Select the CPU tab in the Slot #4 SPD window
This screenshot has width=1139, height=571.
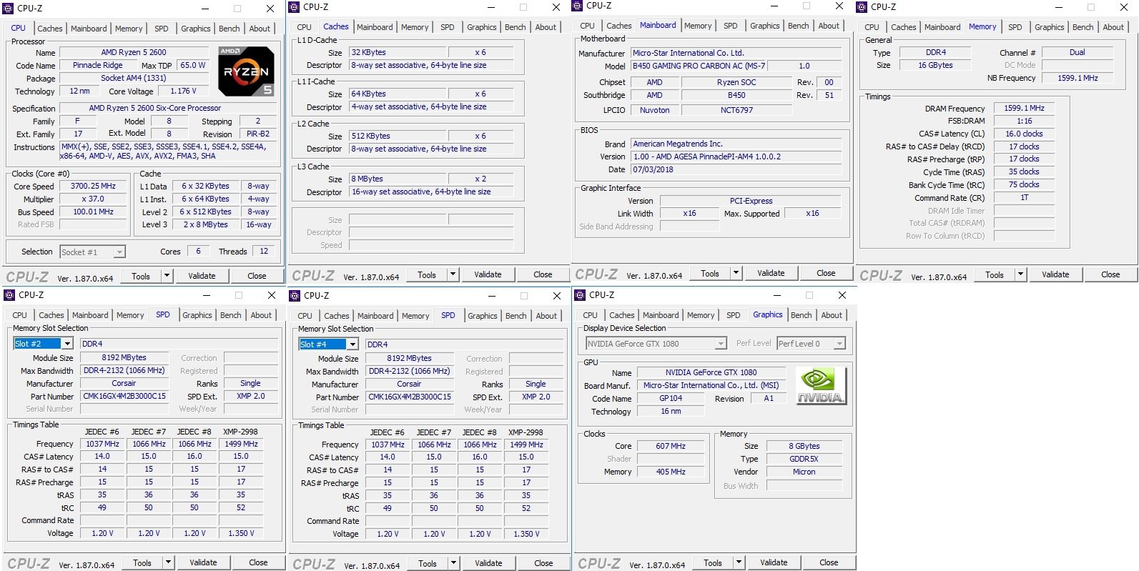click(x=305, y=316)
